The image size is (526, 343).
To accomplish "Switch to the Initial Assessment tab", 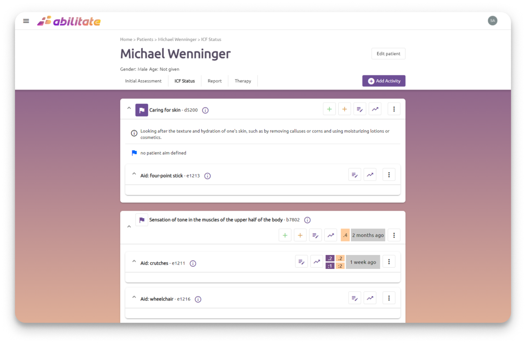I will [143, 81].
